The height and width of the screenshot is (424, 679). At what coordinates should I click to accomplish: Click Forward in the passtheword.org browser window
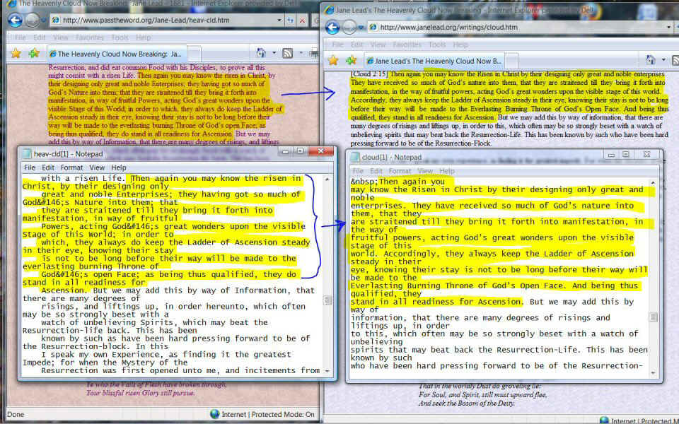coord(32,20)
